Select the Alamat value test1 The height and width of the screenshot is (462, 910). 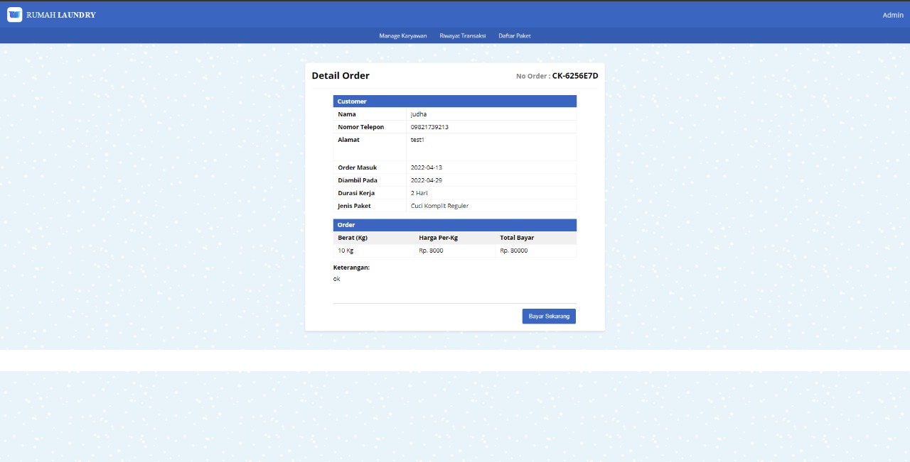pyautogui.click(x=417, y=139)
